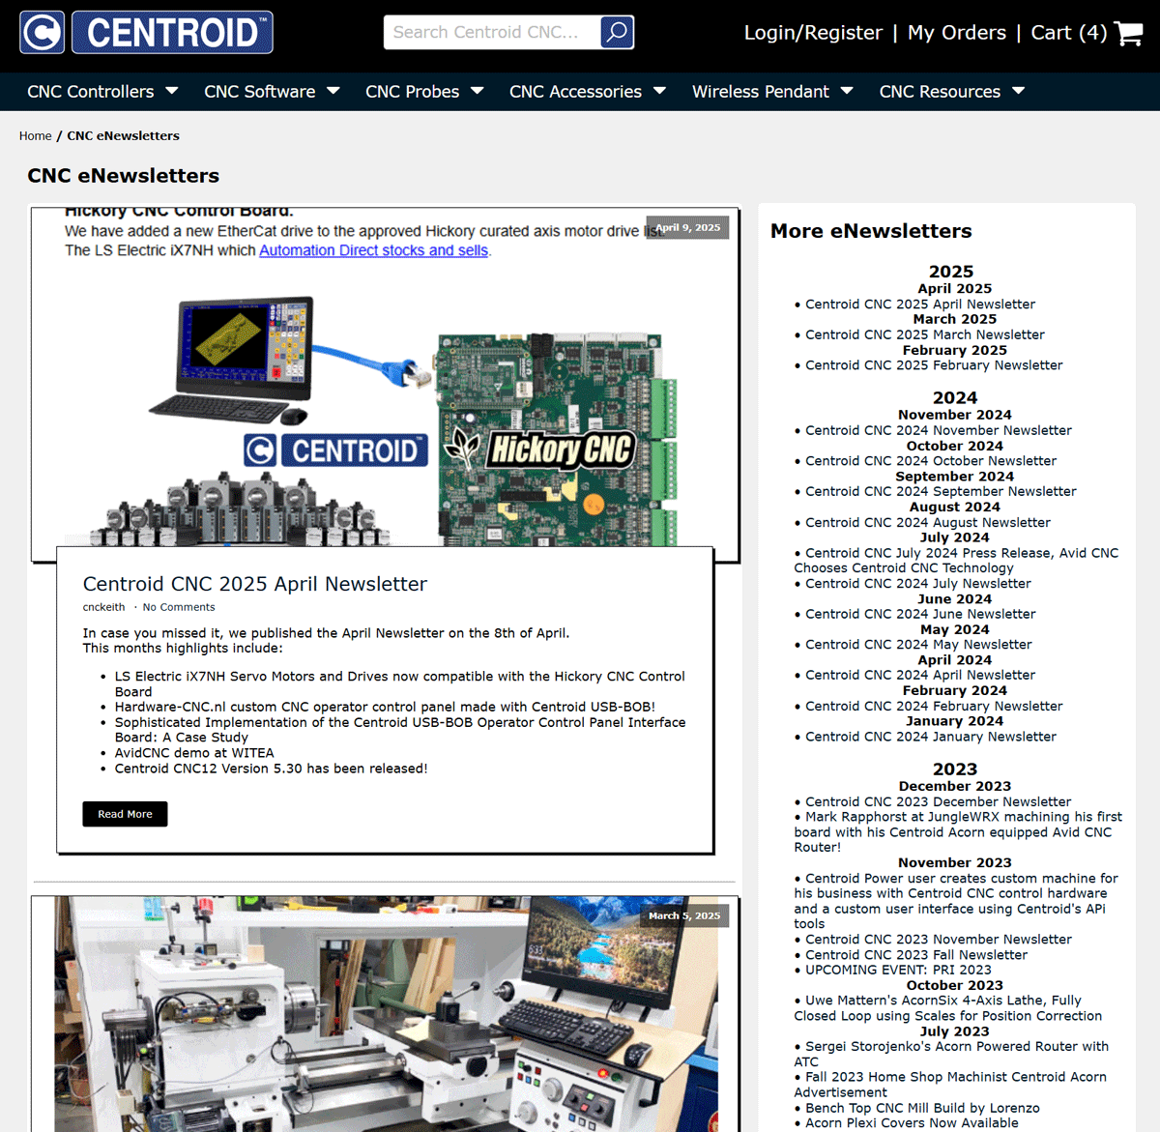Expand CNC Probes dropdown arrow
The image size is (1160, 1132).
coord(478,91)
